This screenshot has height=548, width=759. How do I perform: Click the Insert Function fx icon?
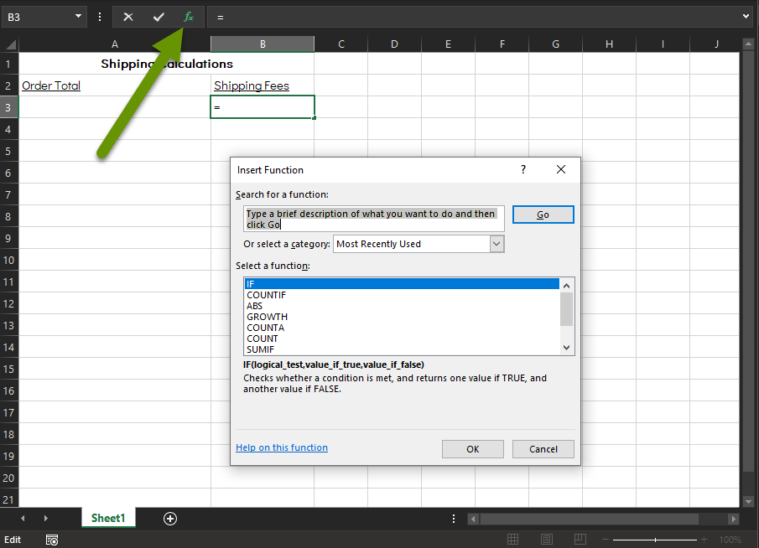[188, 17]
